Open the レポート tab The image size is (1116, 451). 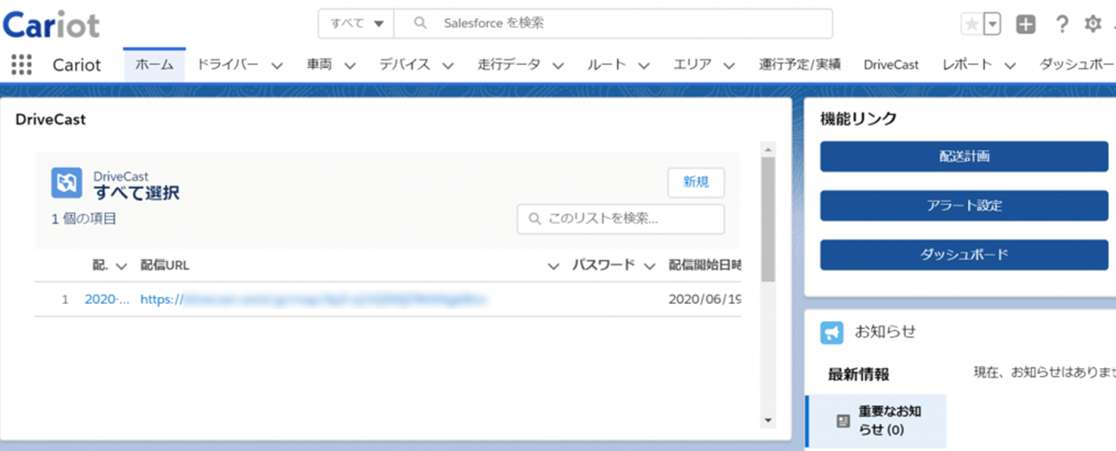(967, 65)
